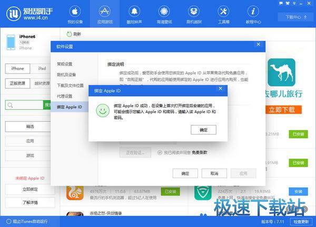Click the 赤焰之怒-侠剑情缘 app title
Screen dimensions: 316x227
point(106,213)
